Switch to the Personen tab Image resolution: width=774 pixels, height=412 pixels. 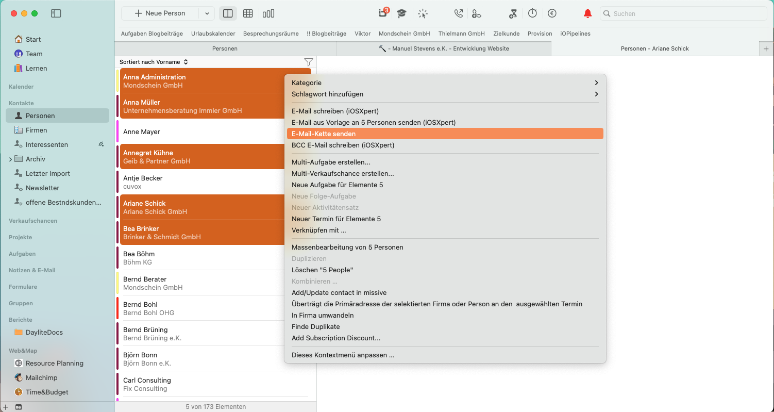[225, 48]
